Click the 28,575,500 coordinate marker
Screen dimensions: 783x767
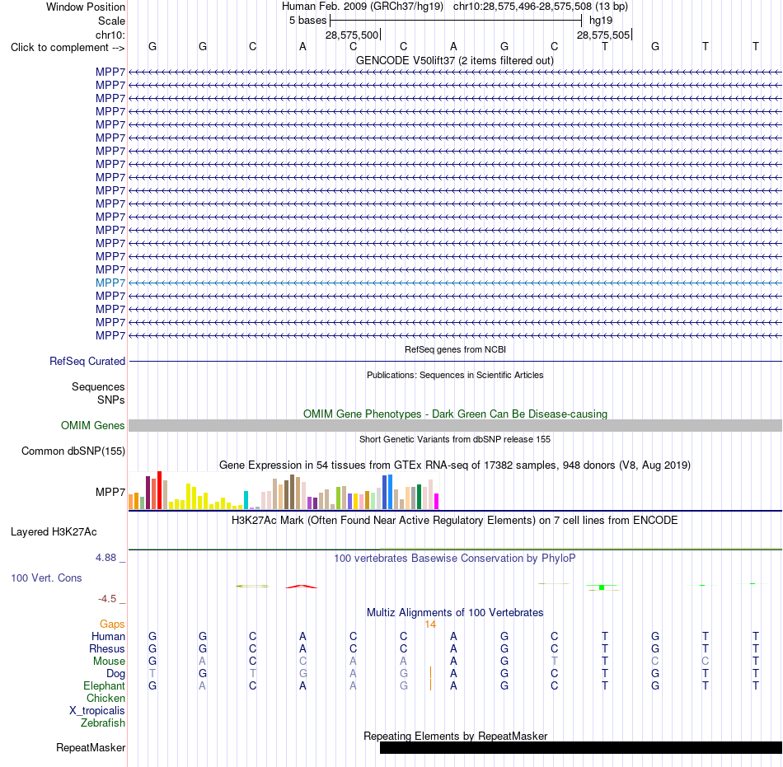(352, 35)
